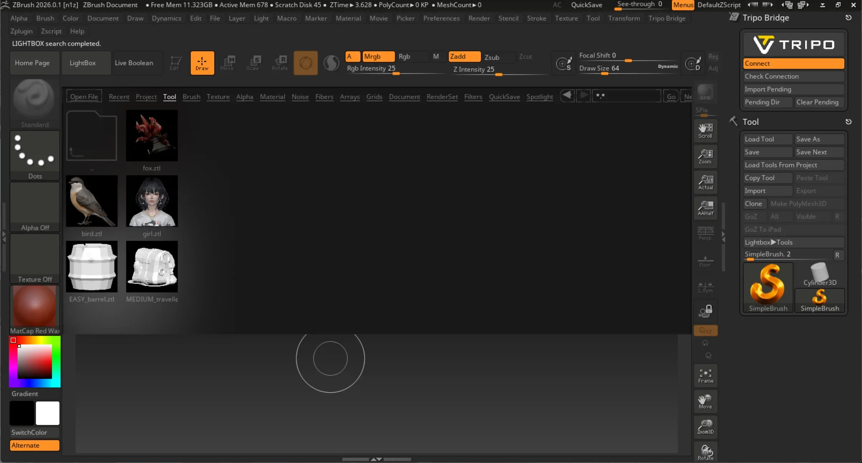Open the Texture Off picker

(35, 258)
